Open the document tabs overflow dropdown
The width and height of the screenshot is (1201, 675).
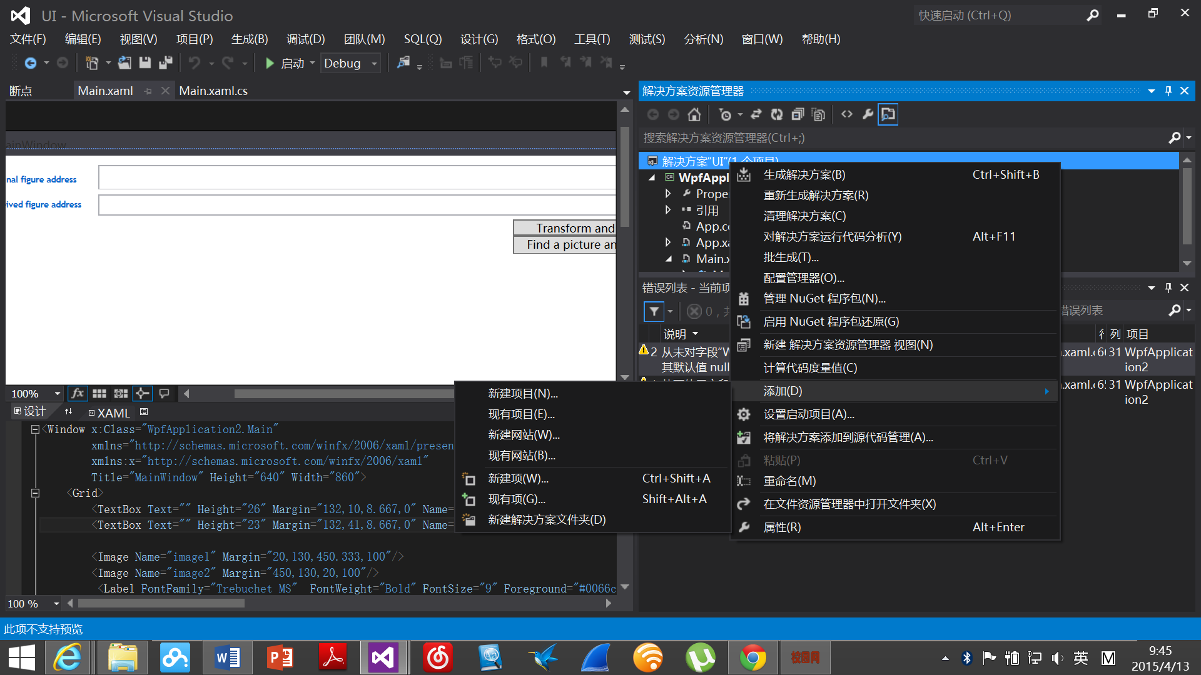point(626,92)
